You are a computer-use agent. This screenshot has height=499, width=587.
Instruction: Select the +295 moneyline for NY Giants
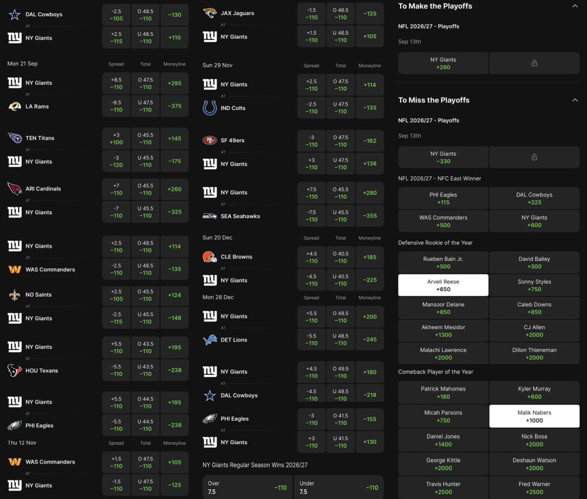click(x=175, y=83)
